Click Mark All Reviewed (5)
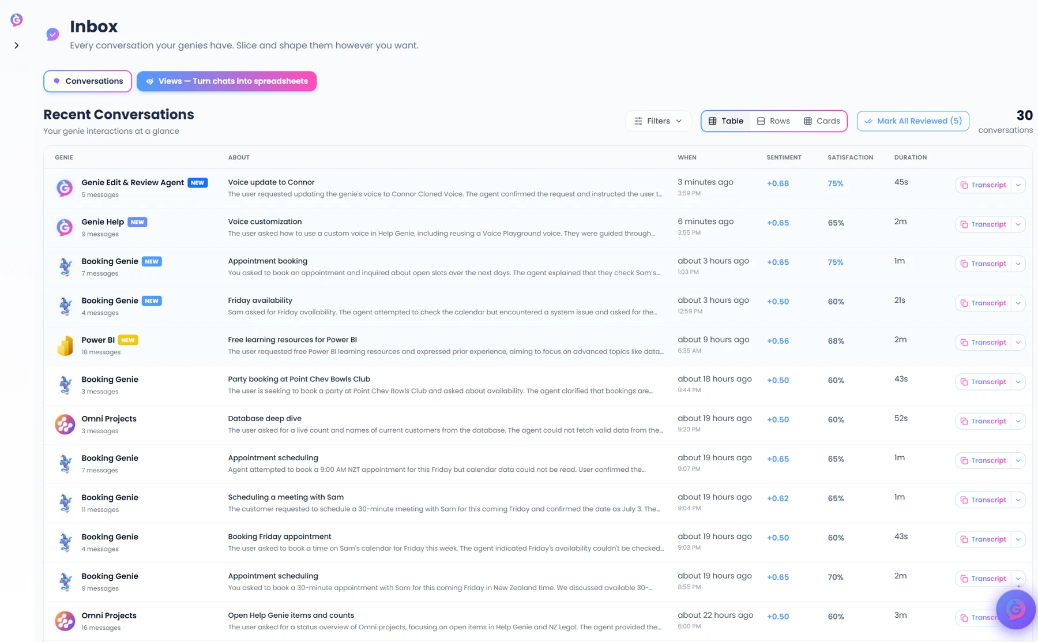The image size is (1038, 642). [x=913, y=121]
